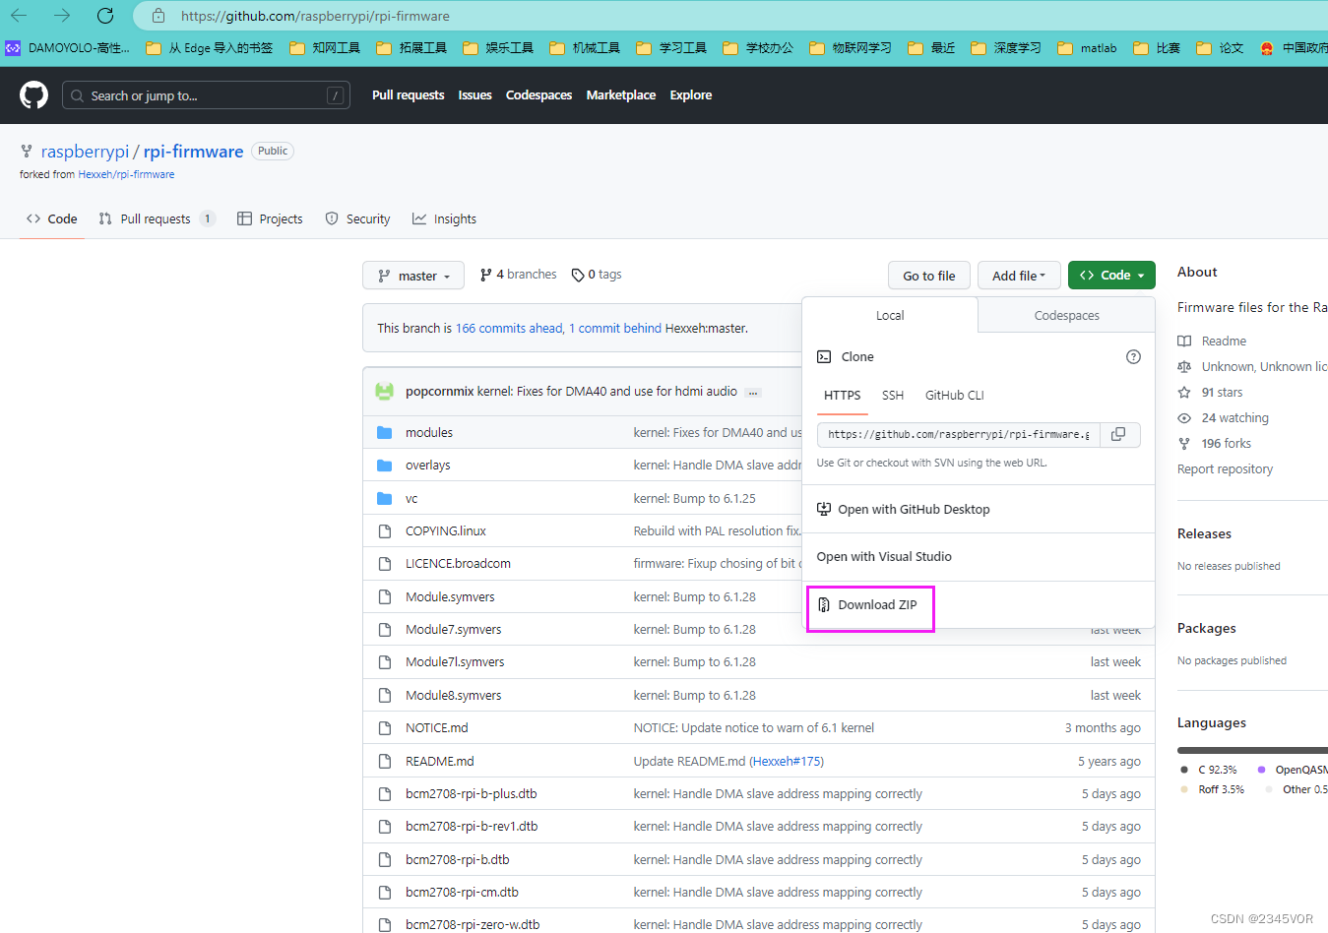Screen dimensions: 1328x933
Task: Select the HTTPS clone option
Action: coord(842,395)
